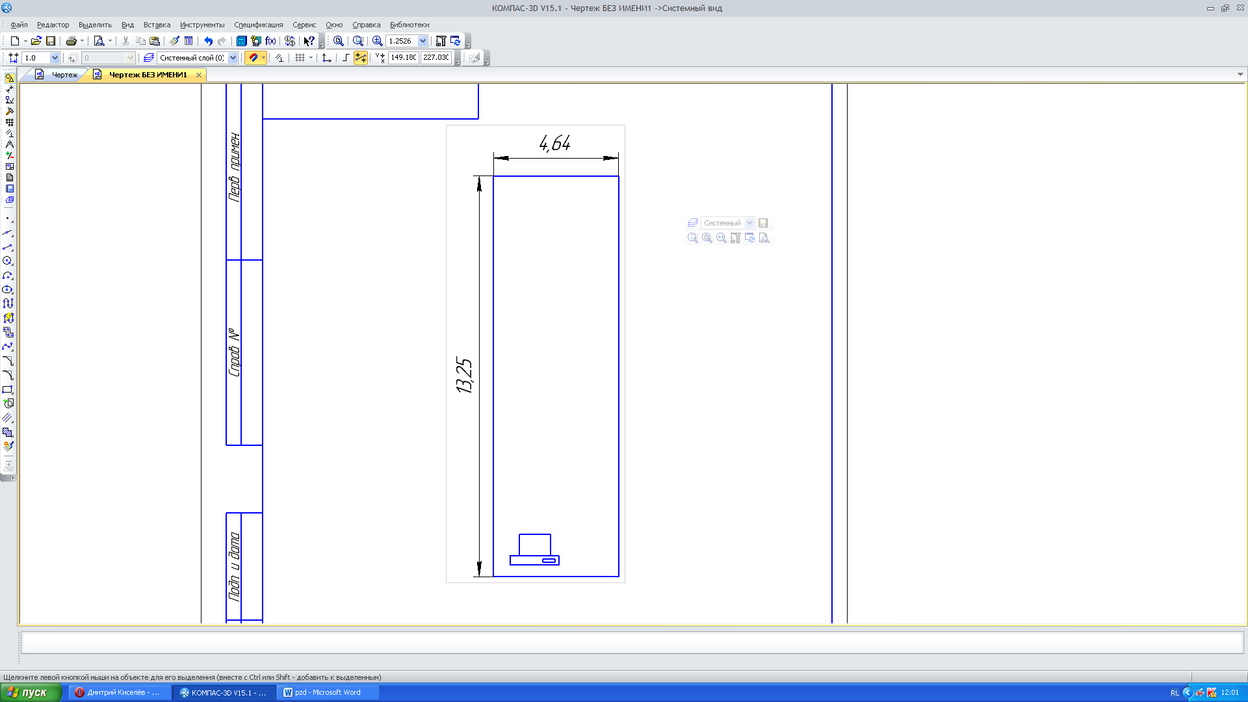Open the Windows пуск start button

tap(31, 693)
